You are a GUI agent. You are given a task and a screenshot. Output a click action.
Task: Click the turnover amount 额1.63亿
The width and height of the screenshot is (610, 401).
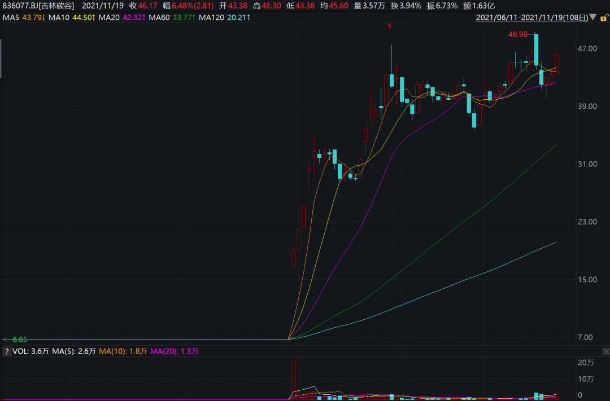(x=478, y=6)
